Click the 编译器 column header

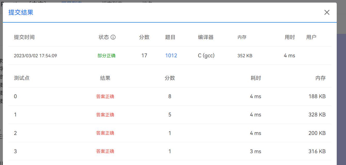(206, 37)
